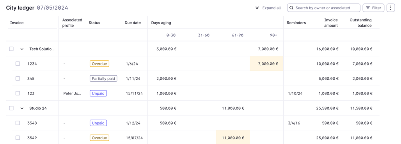The width and height of the screenshot is (401, 144).
Task: Click the 25,500.00 € invoice amount
Action: tap(328, 108)
